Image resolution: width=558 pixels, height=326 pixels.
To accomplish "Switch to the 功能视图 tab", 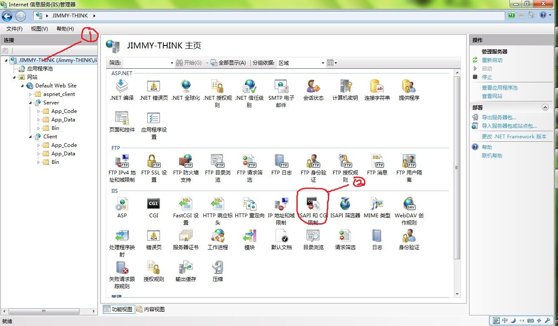I will [x=119, y=309].
